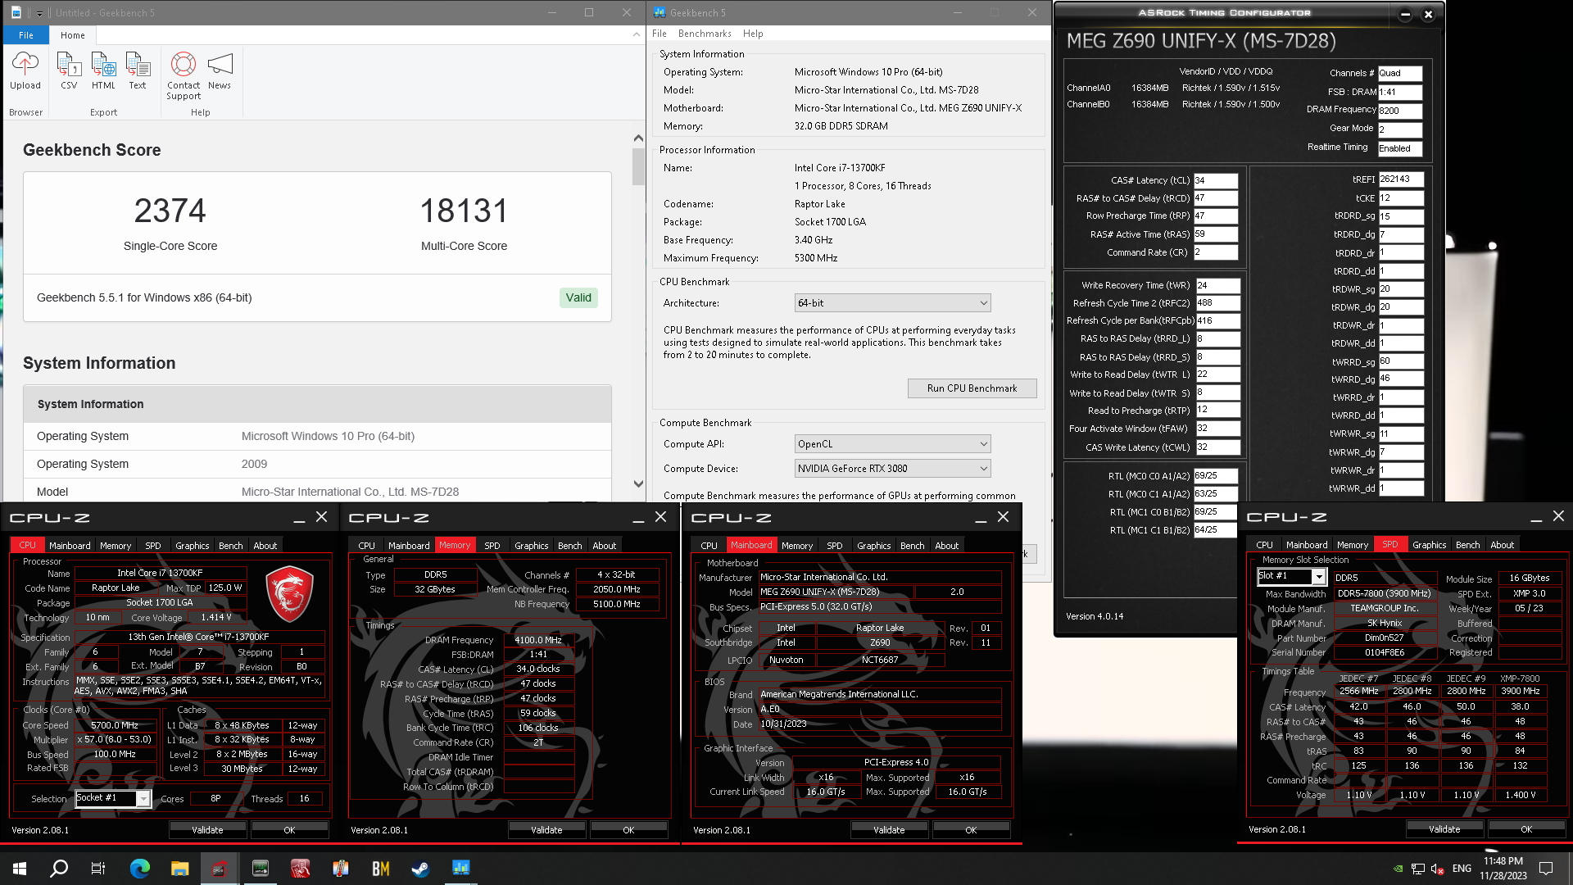Open Steam from the taskbar
The image size is (1573, 885).
point(420,869)
